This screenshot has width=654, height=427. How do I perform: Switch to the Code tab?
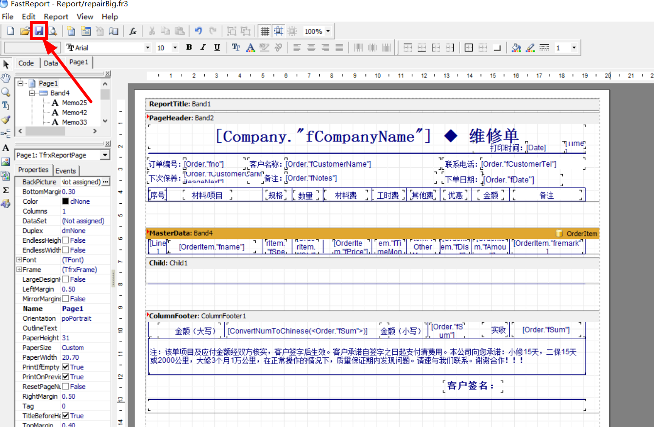26,63
